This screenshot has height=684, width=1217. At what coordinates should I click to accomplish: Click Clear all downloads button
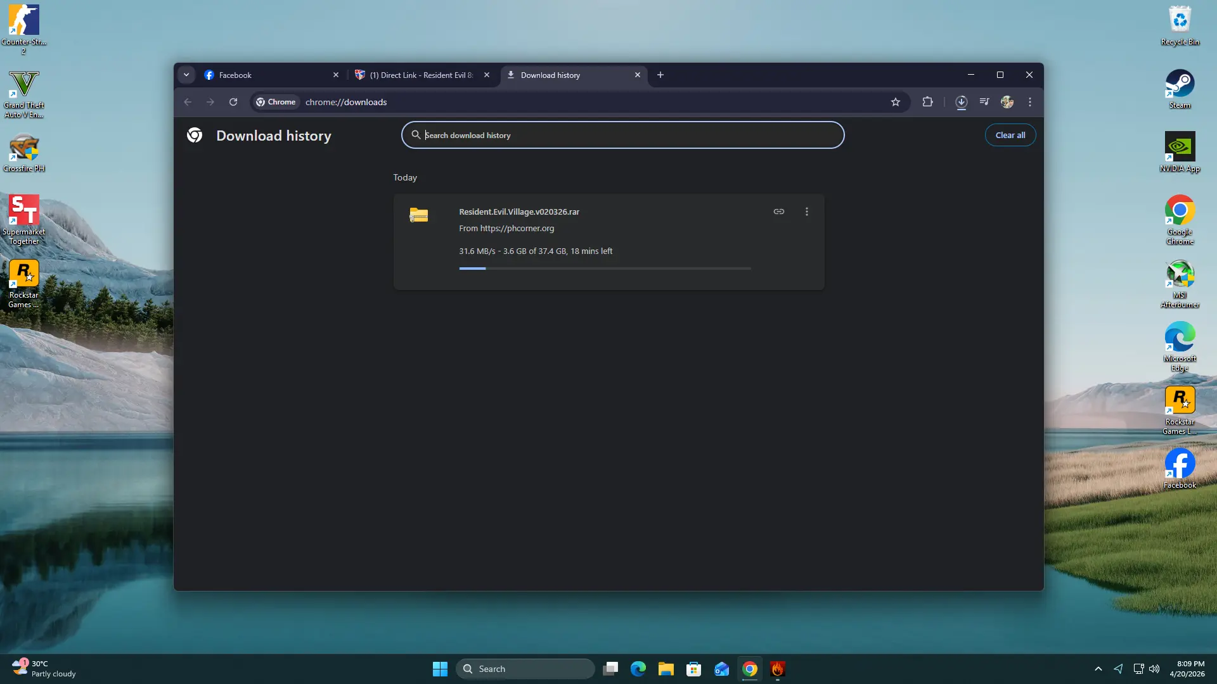click(1010, 135)
